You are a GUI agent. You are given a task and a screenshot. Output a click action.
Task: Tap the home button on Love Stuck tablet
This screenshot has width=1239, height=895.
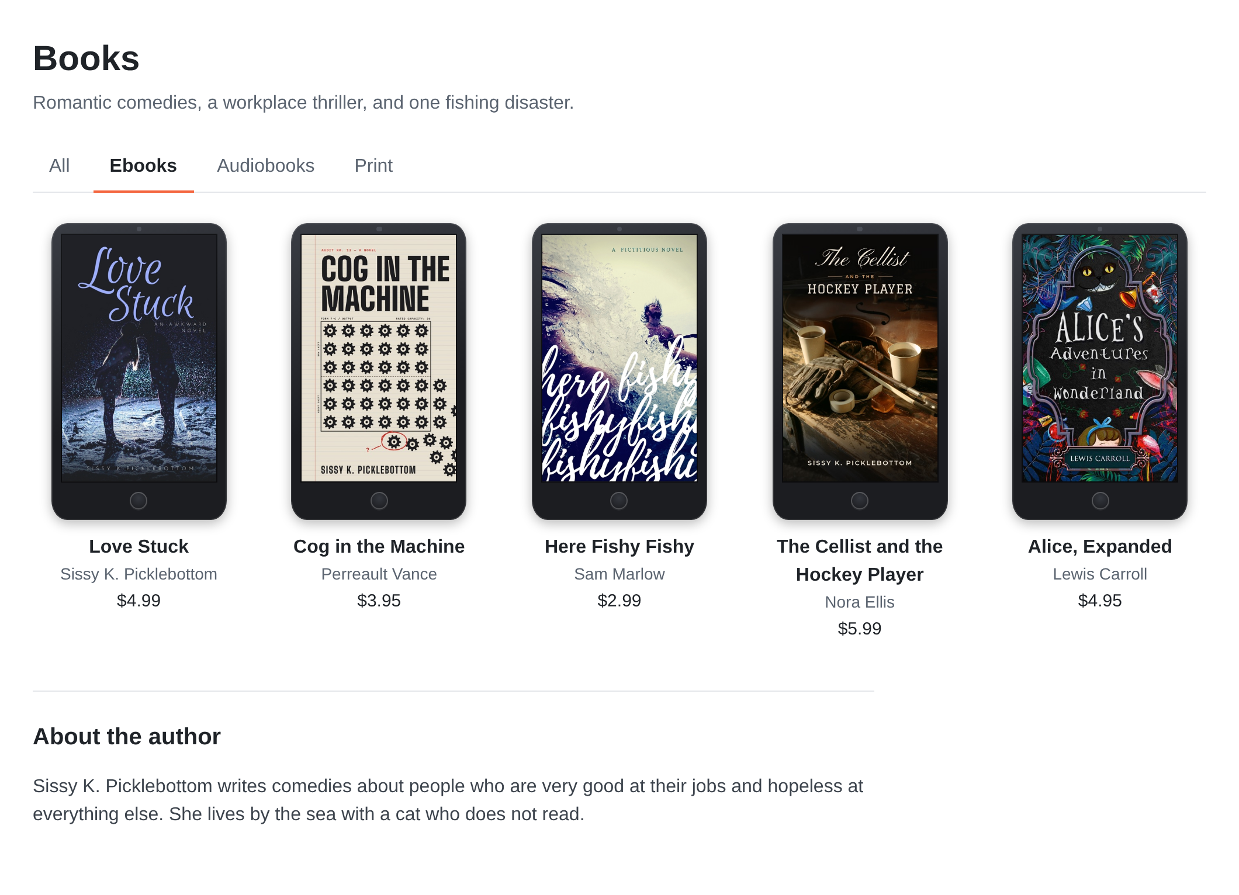pyautogui.click(x=139, y=501)
